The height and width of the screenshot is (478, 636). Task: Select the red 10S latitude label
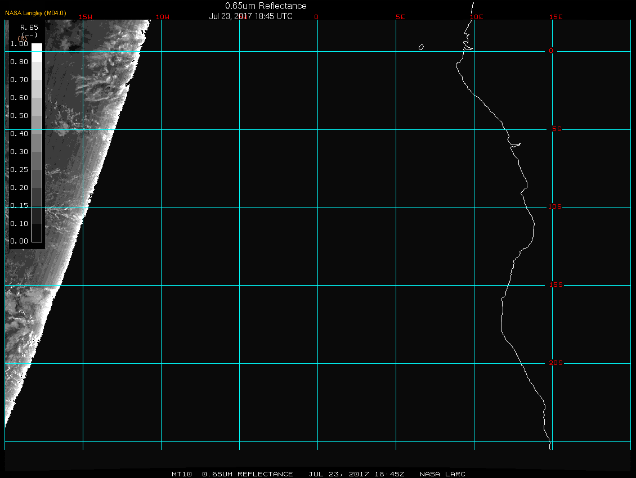point(555,207)
